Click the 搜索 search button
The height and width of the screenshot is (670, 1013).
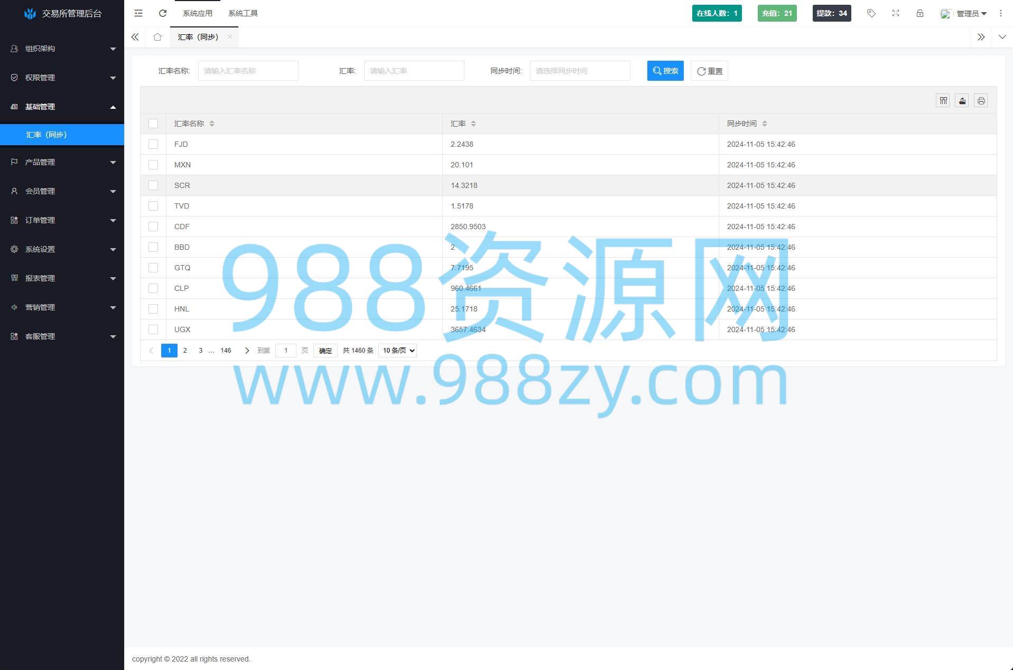[x=665, y=71]
